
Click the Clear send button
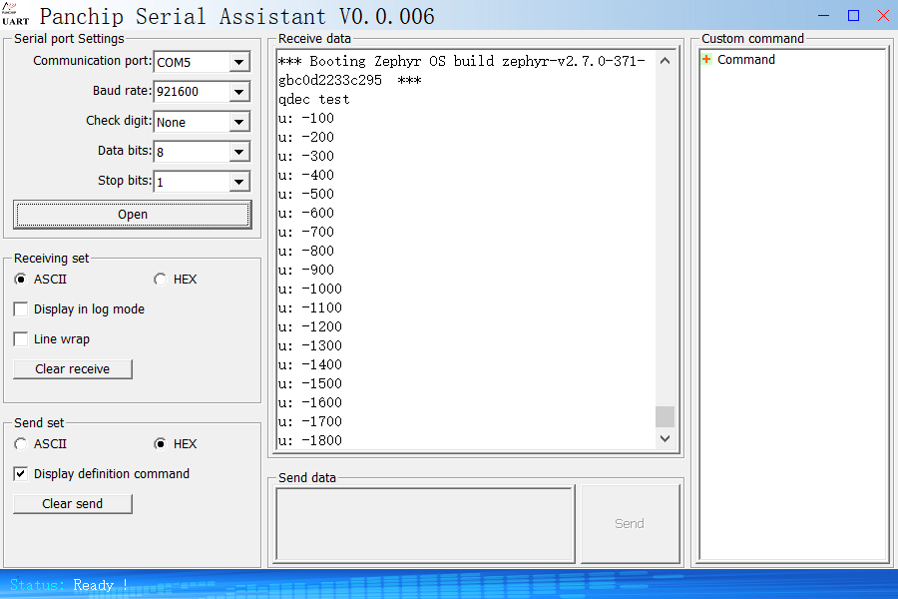[73, 504]
